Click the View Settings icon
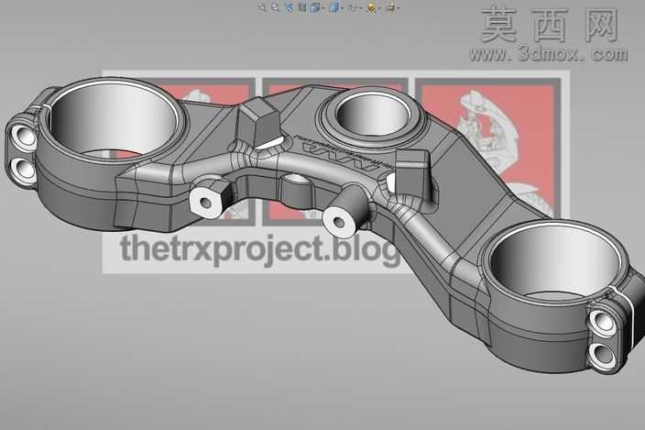This screenshot has width=645, height=430. (390, 7)
